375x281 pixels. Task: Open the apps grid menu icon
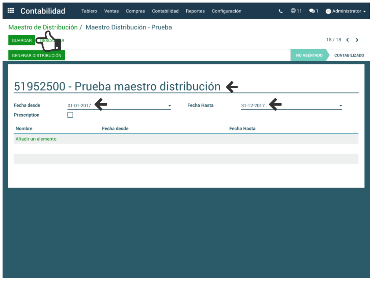[11, 11]
